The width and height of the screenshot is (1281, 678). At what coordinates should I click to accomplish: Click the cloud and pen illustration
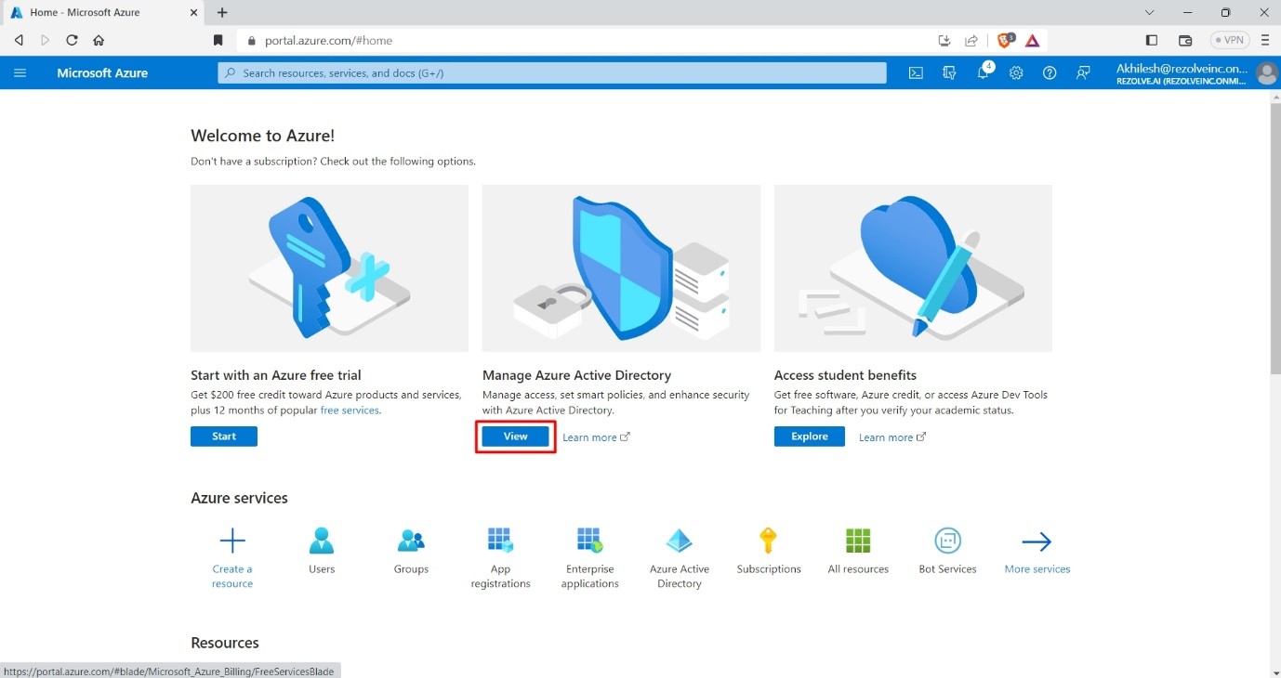[913, 267]
